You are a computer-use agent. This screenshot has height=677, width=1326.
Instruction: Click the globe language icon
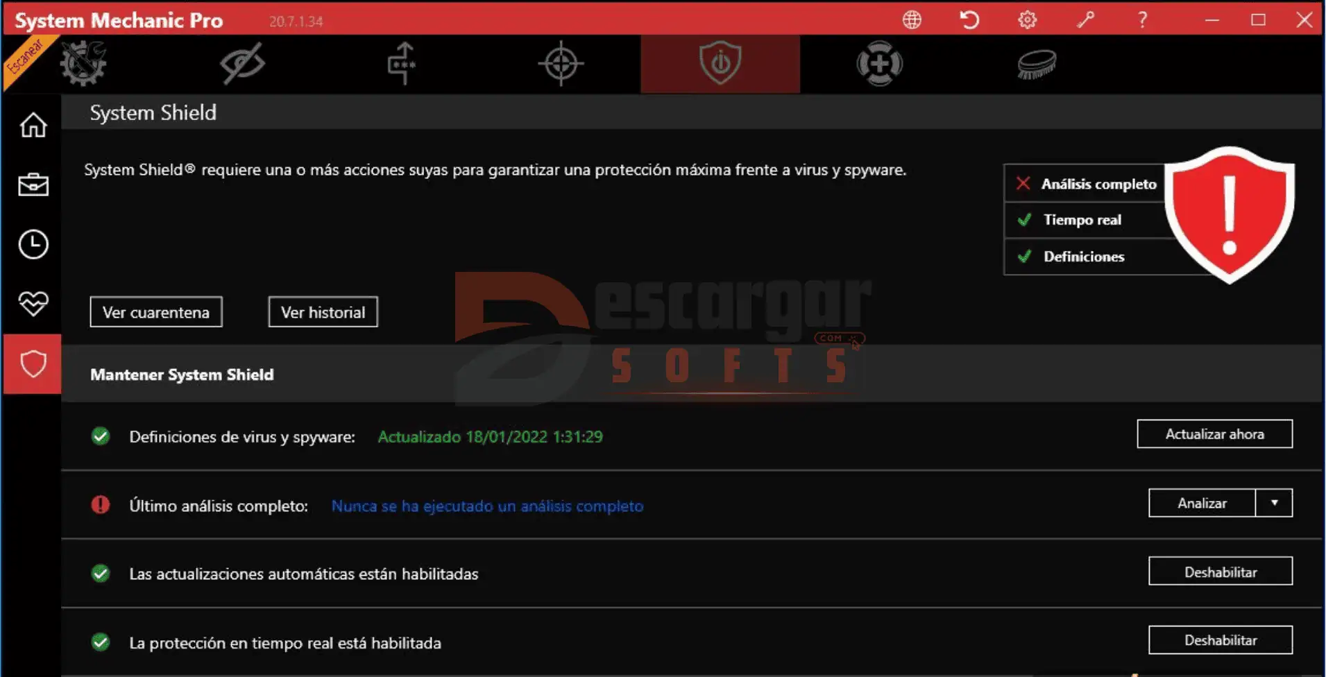click(912, 19)
